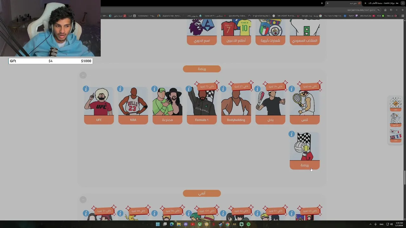Show info for the بادل padel card
Image resolution: width=406 pixels, height=228 pixels.
(257, 89)
